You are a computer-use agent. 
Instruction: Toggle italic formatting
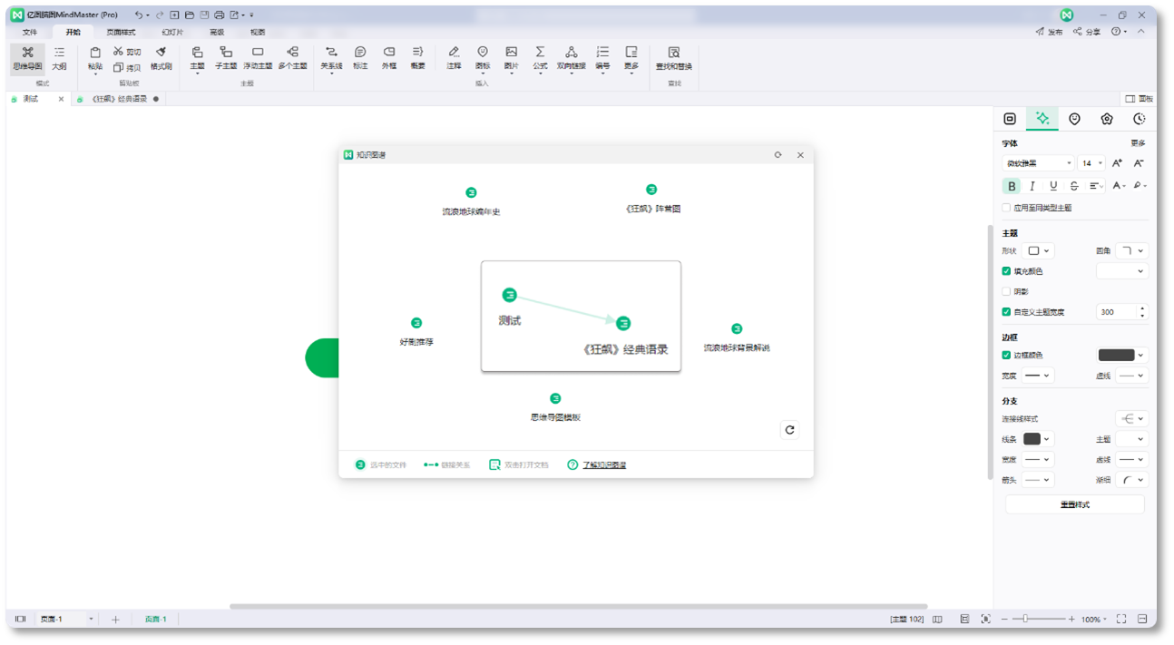[1032, 186]
